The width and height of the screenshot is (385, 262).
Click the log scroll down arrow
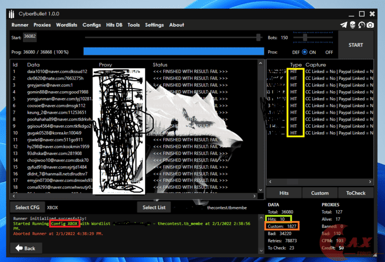pyautogui.click(x=261, y=250)
